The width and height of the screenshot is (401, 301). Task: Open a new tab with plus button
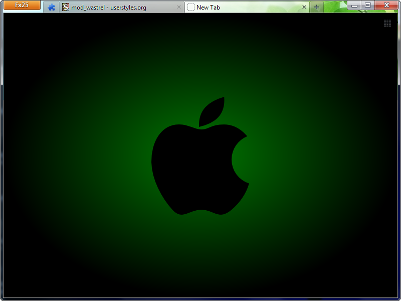(x=317, y=7)
